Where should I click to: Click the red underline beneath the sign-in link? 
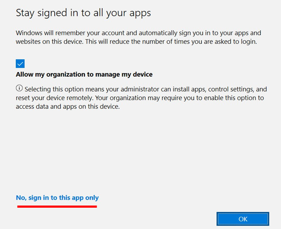tap(57, 207)
